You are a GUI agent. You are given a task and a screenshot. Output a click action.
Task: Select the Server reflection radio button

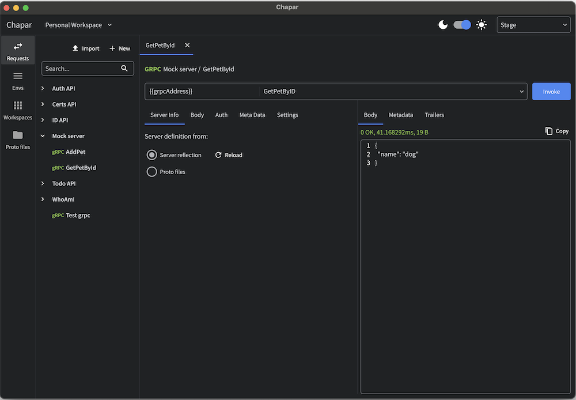(x=151, y=155)
